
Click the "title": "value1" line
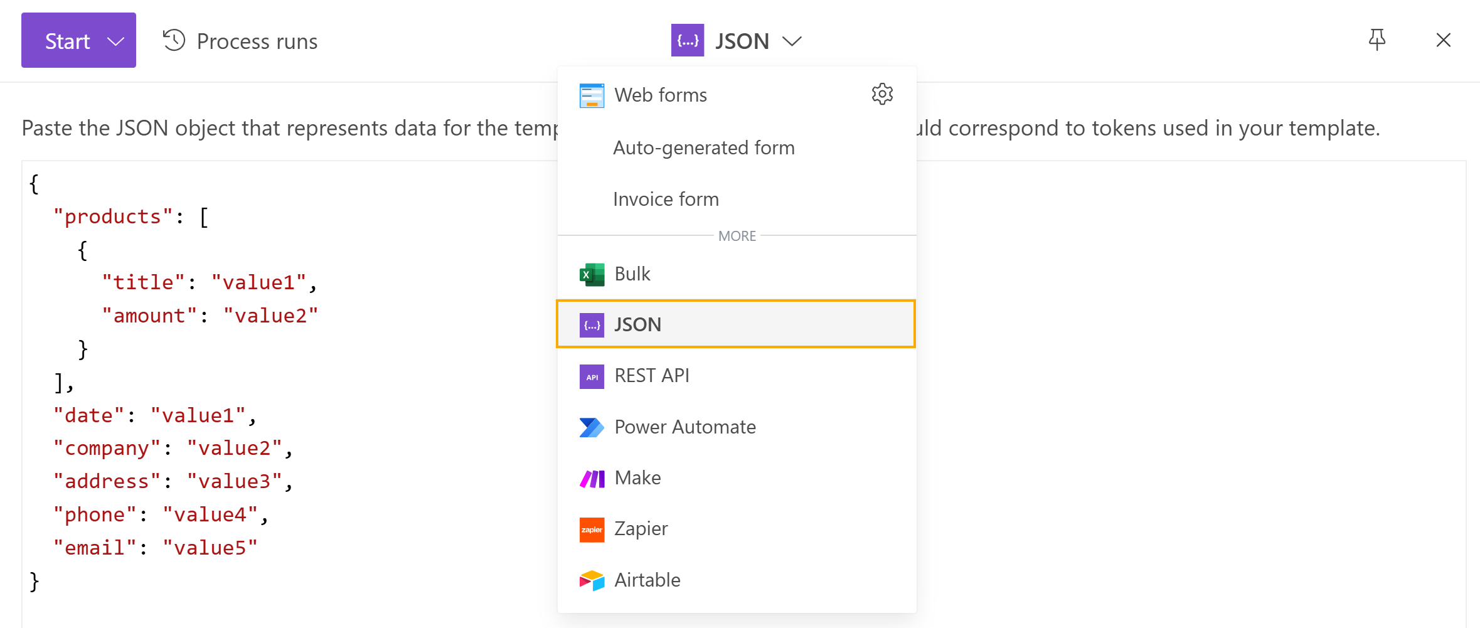(x=210, y=282)
